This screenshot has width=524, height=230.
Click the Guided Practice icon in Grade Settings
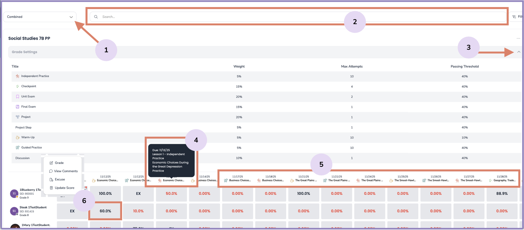tap(17, 147)
